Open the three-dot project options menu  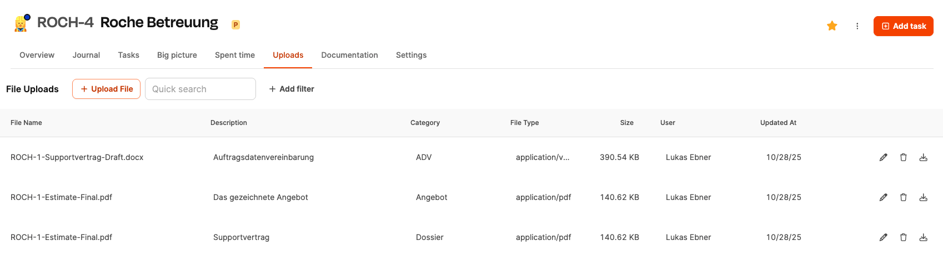(x=857, y=26)
